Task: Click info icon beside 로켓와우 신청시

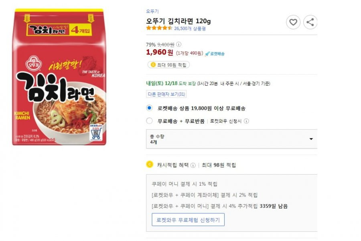Action: [x=246, y=121]
